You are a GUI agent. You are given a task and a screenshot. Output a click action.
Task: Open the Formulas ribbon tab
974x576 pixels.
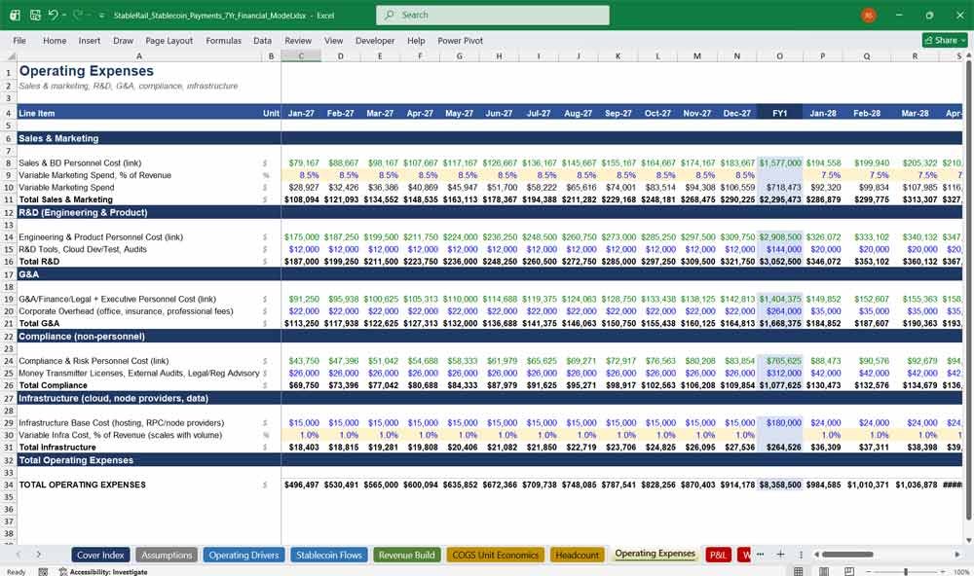(x=224, y=40)
